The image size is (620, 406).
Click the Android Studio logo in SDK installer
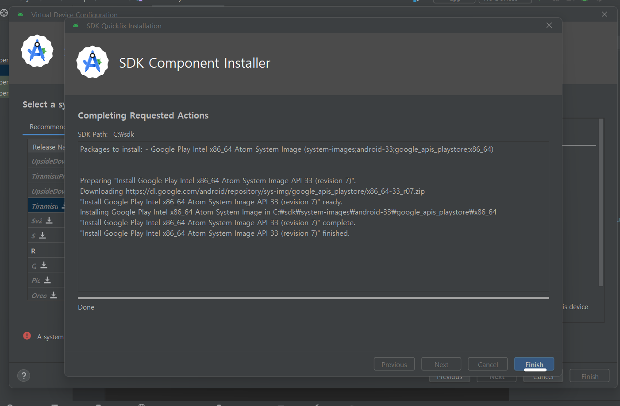click(92, 62)
